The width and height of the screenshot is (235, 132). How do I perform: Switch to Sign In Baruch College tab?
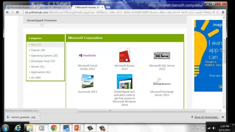click(x=55, y=7)
